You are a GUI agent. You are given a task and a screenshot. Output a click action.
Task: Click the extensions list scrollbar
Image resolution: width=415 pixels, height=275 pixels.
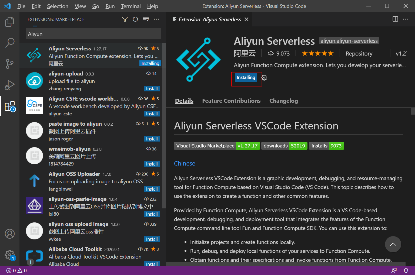pos(164,126)
